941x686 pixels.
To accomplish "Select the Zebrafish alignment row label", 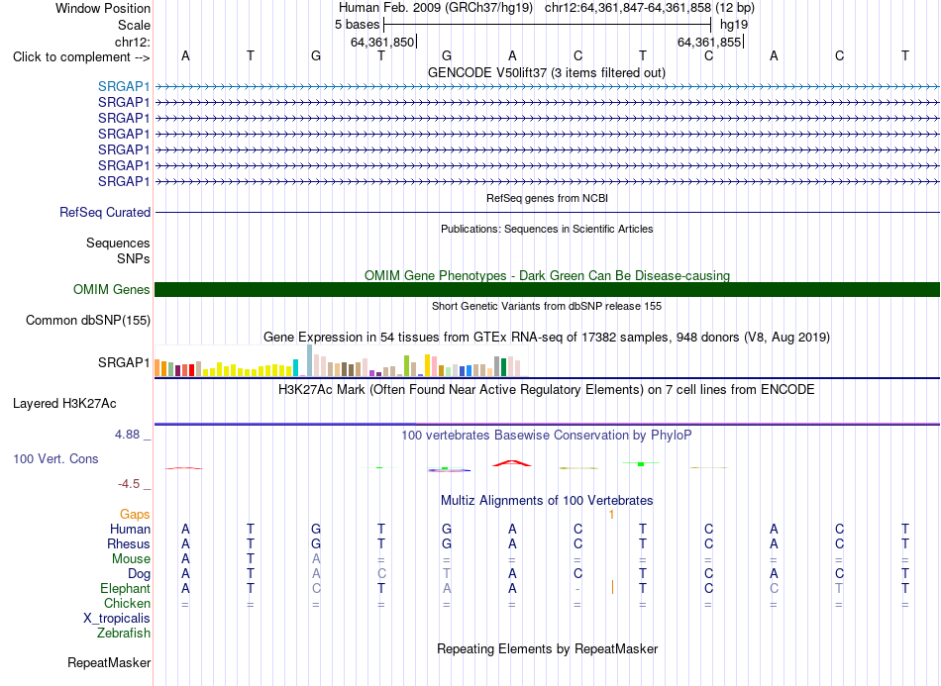I will coord(124,633).
